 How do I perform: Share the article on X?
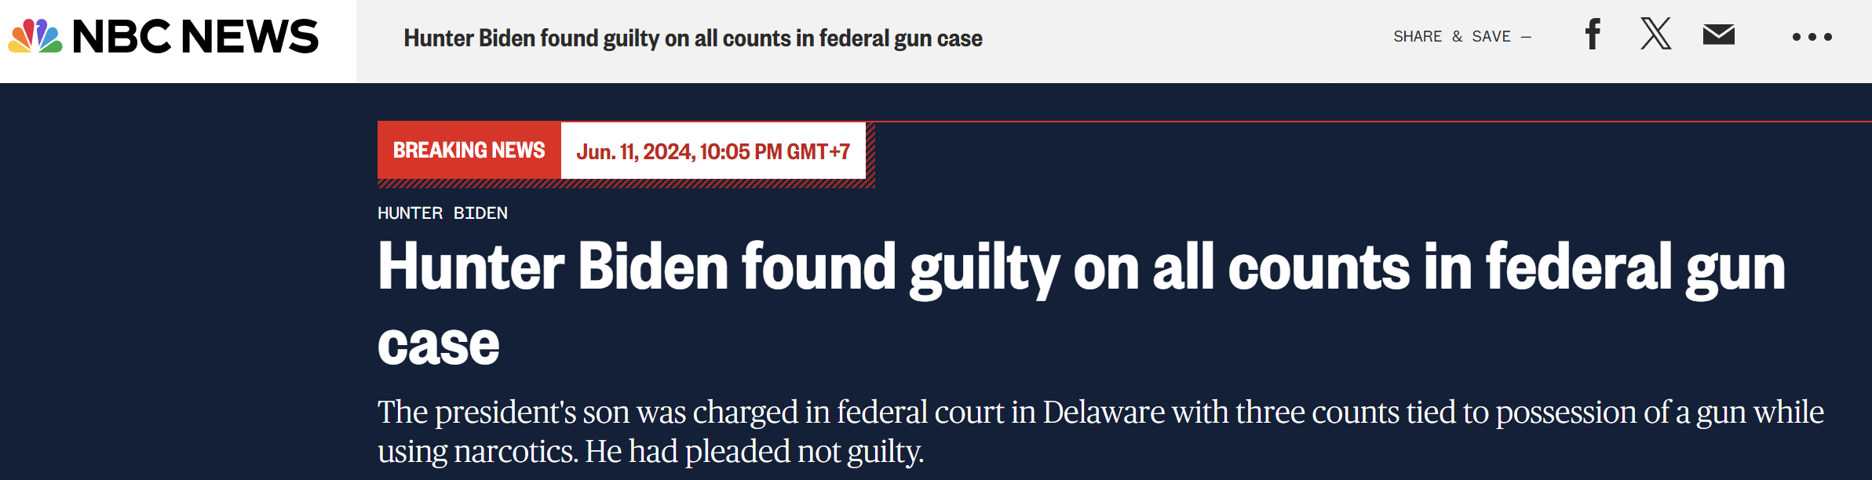1655,35
